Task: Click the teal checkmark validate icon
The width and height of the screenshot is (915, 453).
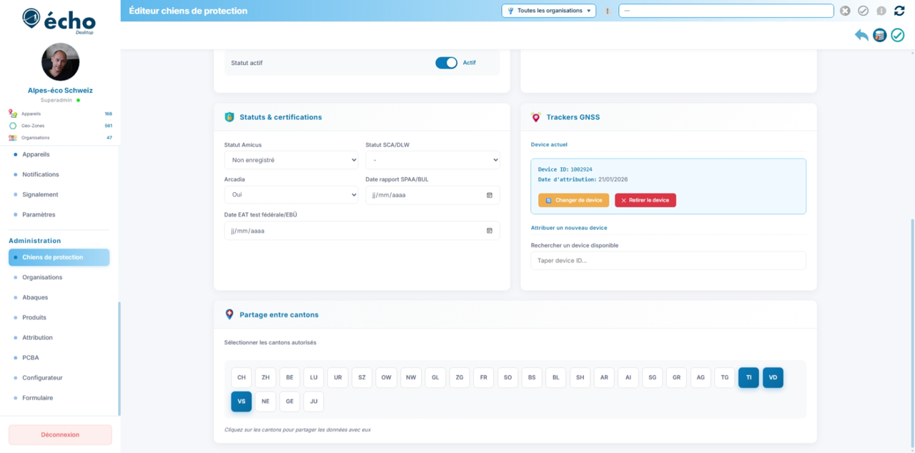Action: click(x=897, y=35)
